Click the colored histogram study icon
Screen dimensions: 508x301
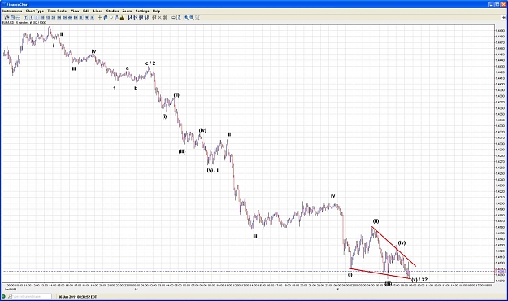123,18
